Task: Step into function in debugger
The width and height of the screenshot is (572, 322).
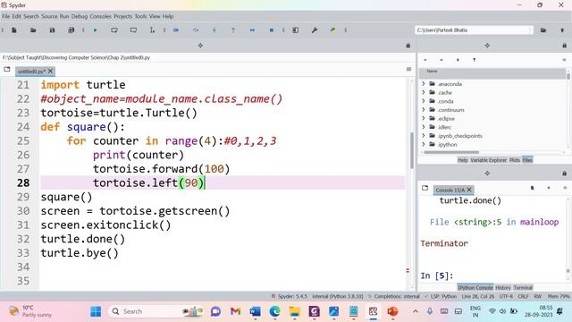Action: click(214, 30)
